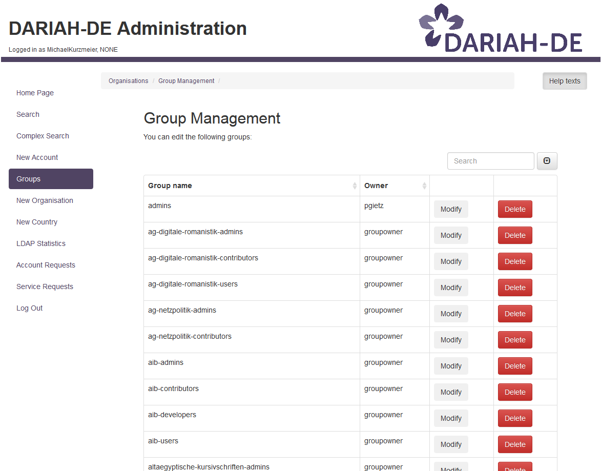Delete the ag-digitale-romanistik-contributors group
The image size is (601, 471).
(x=515, y=261)
